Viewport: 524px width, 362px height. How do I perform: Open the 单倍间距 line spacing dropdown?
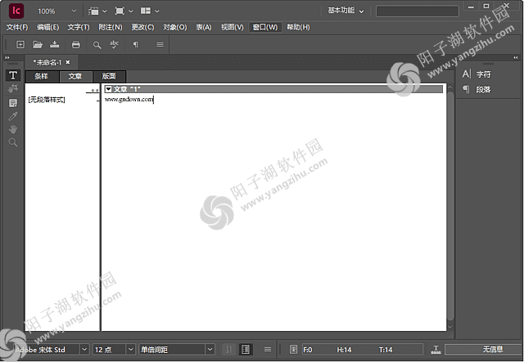click(x=210, y=349)
